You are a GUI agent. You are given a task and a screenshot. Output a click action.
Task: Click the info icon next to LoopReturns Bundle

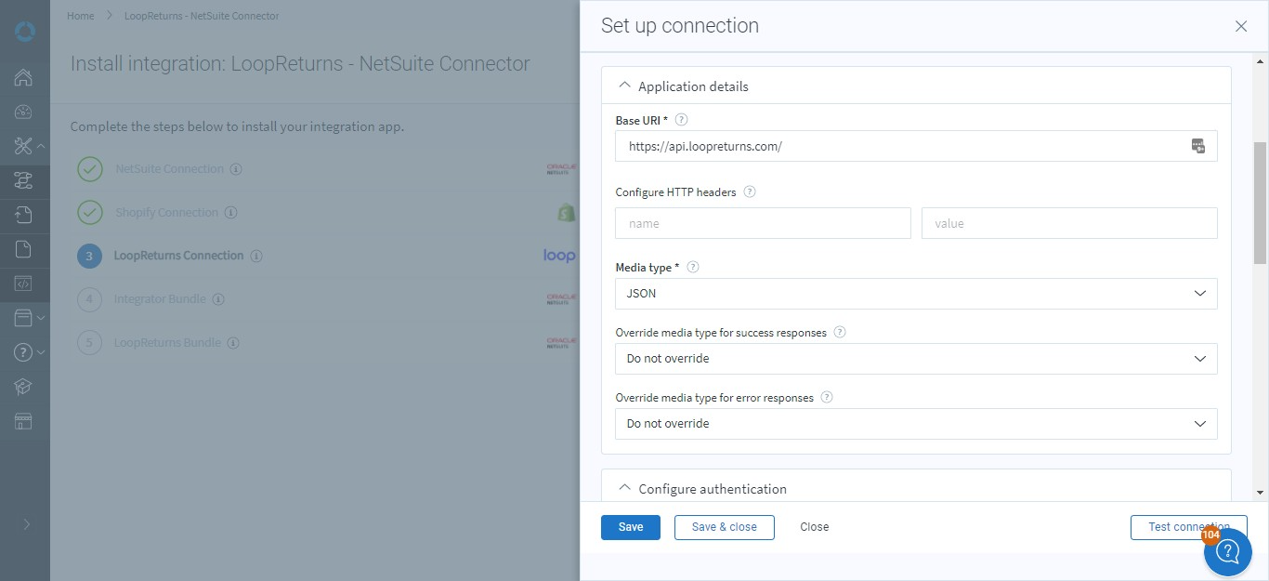(234, 343)
